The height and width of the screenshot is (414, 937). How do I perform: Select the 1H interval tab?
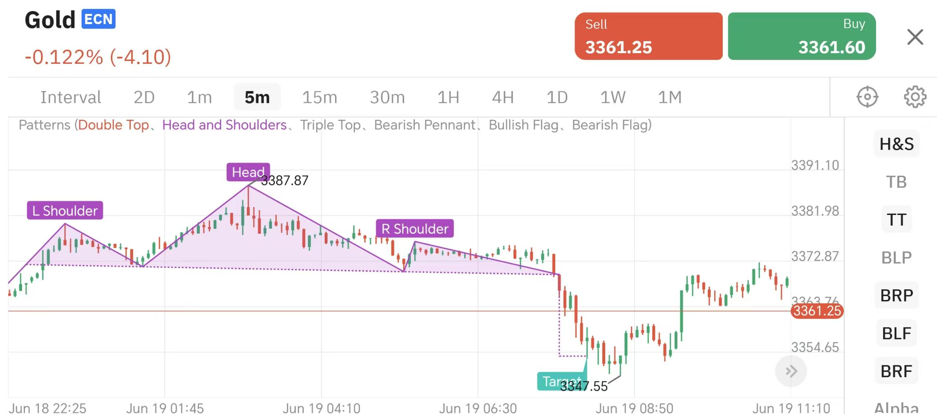(448, 97)
